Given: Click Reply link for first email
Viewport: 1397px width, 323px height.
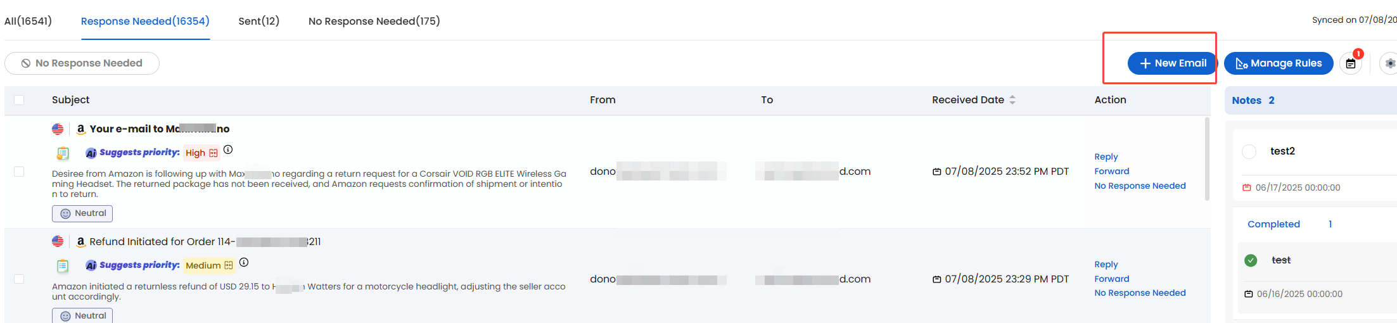Looking at the screenshot, I should 1106,156.
